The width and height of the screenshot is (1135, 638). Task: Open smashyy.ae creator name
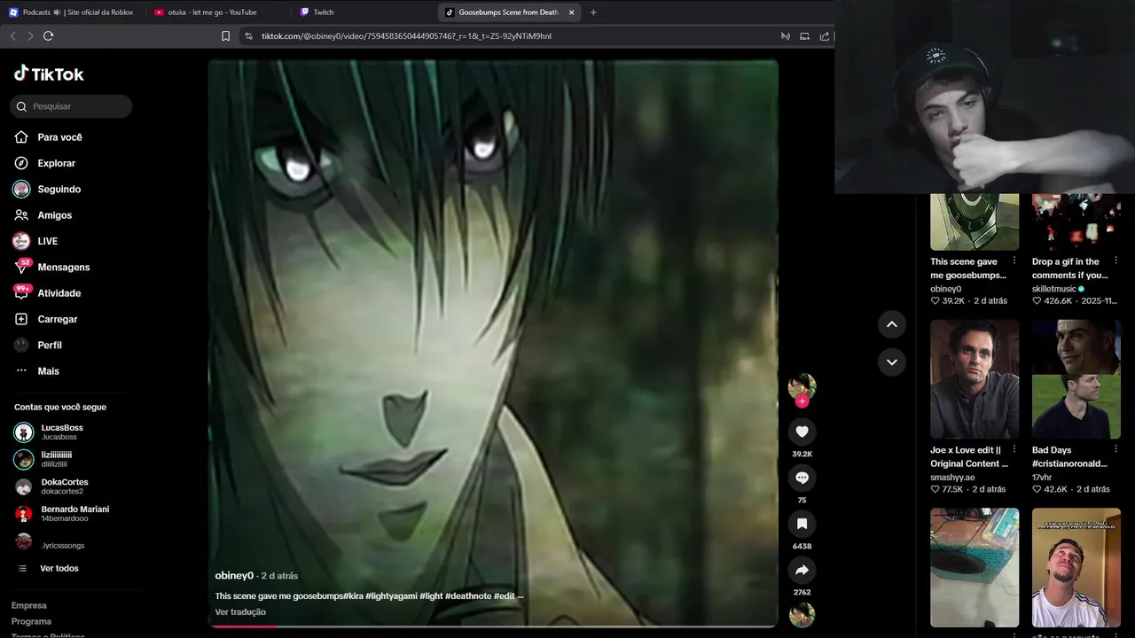952,478
